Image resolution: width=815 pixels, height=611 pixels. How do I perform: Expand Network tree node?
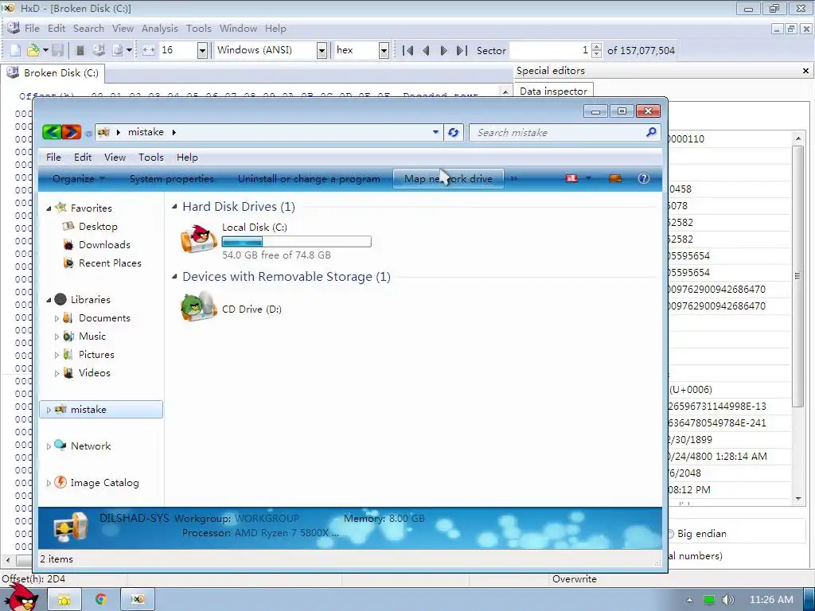(49, 446)
